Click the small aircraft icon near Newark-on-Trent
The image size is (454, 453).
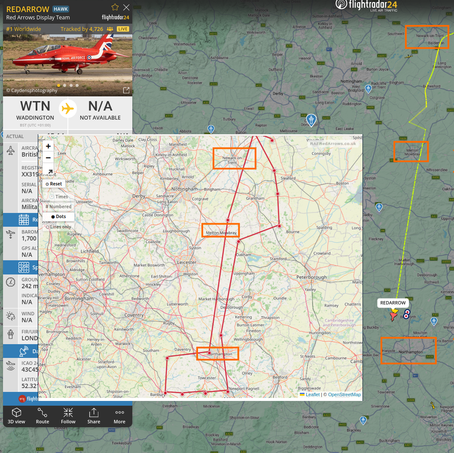(x=409, y=56)
